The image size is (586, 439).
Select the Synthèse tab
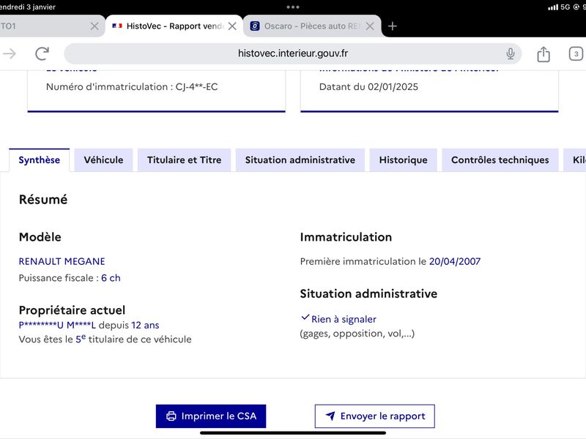click(x=40, y=160)
